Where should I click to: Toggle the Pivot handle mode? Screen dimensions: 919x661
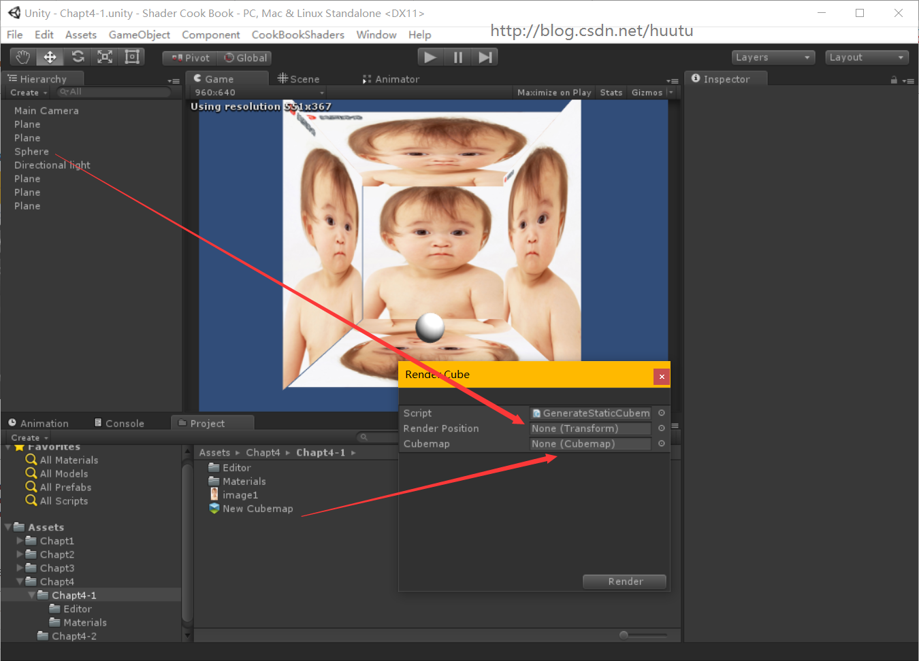(191, 58)
